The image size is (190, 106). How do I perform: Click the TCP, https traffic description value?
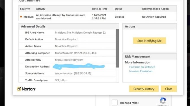pos(61,80)
